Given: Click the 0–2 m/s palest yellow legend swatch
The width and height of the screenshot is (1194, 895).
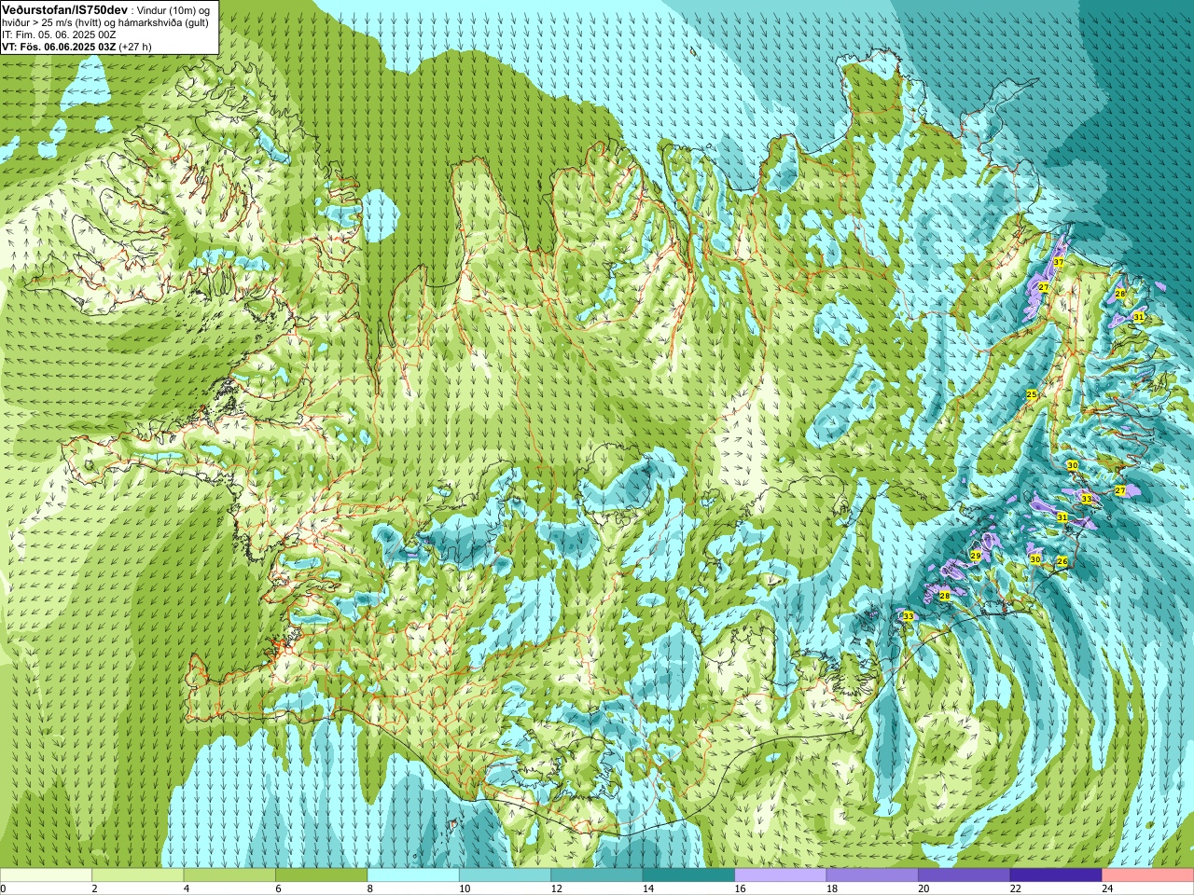Looking at the screenshot, I should (x=46, y=875).
